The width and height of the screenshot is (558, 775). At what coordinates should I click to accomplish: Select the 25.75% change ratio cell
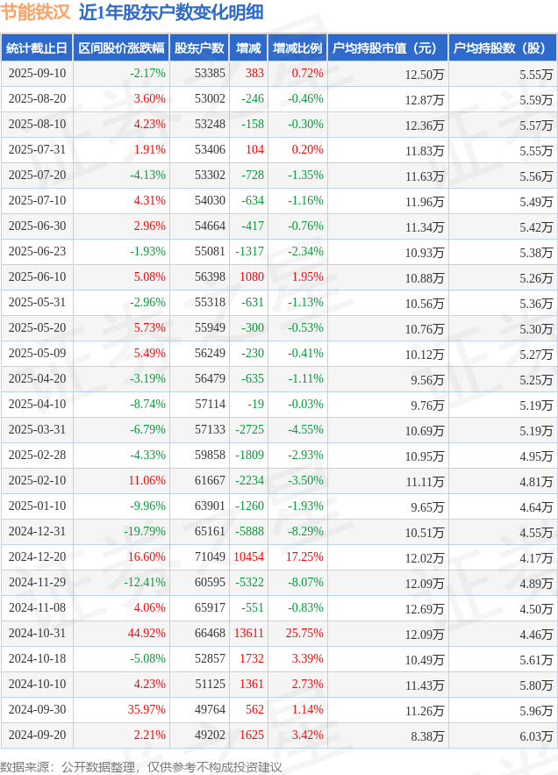304,633
